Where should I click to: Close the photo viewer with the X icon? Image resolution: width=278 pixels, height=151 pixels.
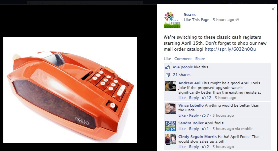point(273,9)
